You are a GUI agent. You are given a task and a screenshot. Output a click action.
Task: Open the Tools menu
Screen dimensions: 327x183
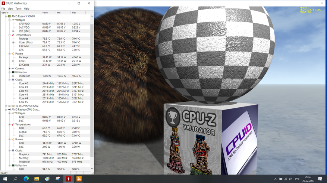18,9
